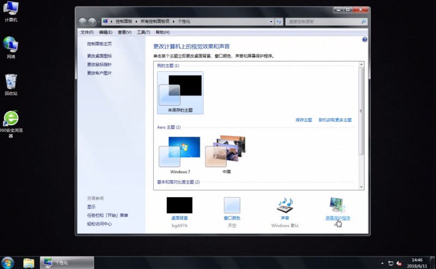Click the network tray icon
Image resolution: width=436 pixels, height=269 pixels.
[x=391, y=263]
